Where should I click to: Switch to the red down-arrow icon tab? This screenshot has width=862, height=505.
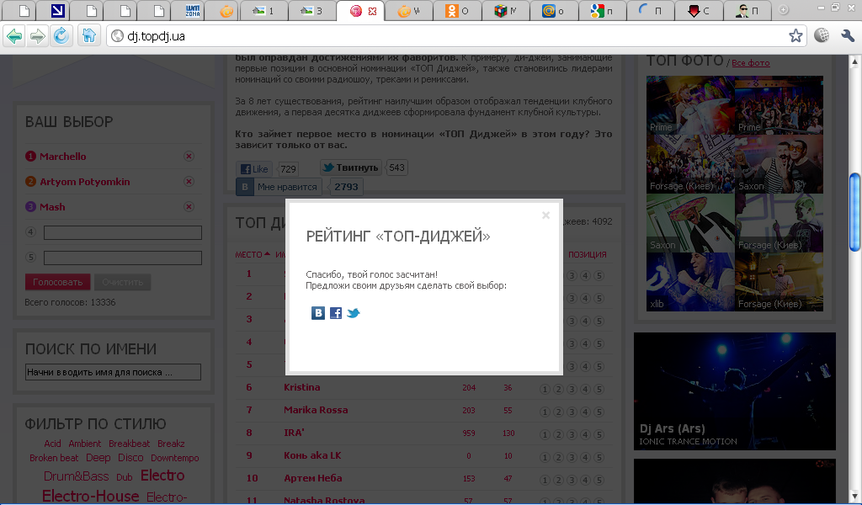pos(700,10)
